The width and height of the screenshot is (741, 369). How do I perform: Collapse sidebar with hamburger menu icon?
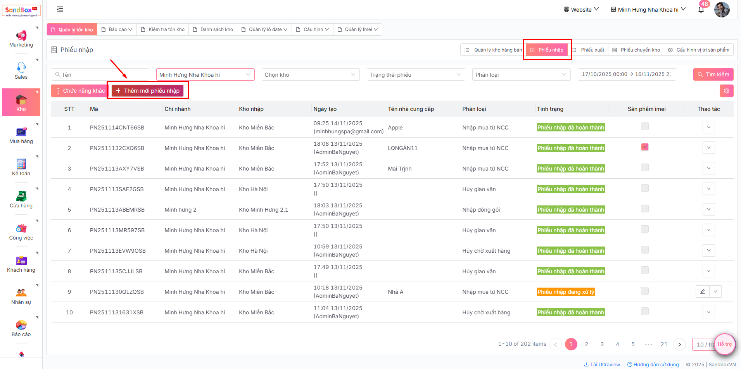tap(60, 9)
